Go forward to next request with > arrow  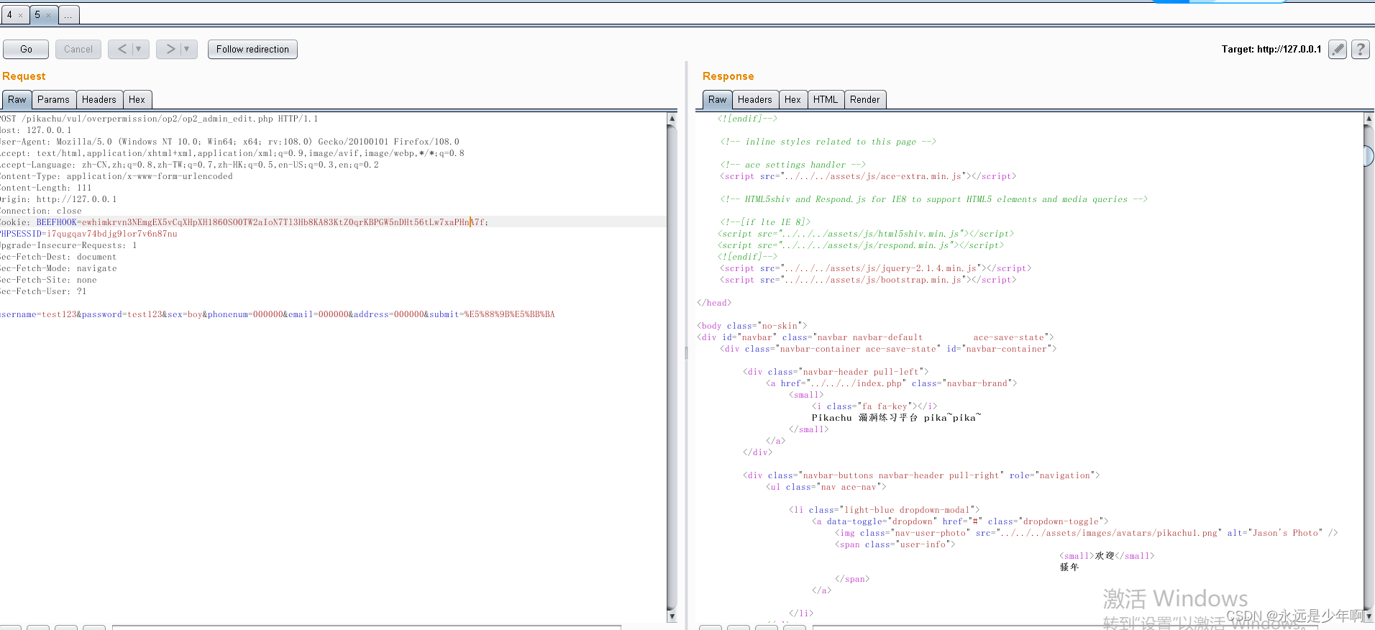(170, 49)
